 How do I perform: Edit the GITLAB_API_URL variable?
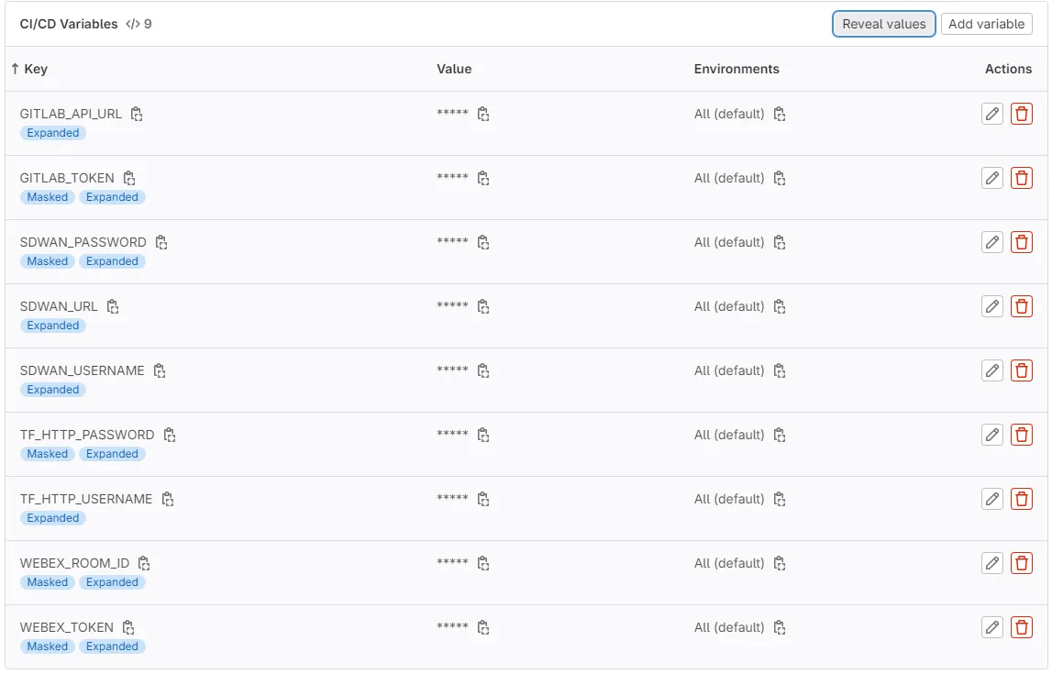click(x=991, y=114)
